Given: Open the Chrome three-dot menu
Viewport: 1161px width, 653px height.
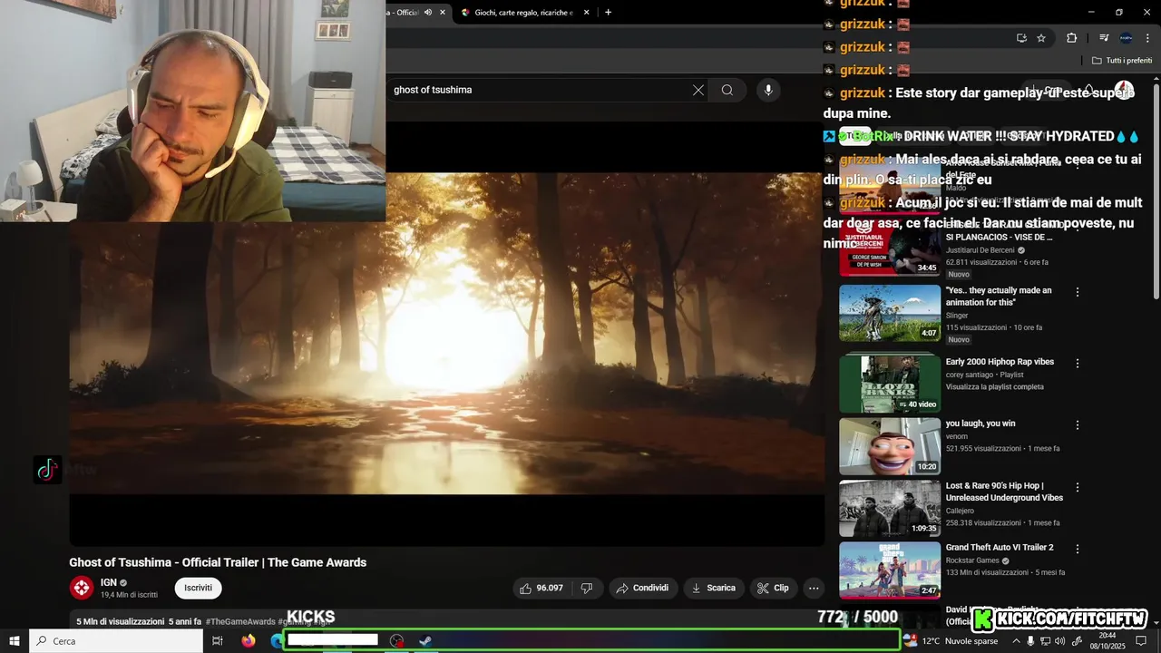Looking at the screenshot, I should [x=1147, y=38].
